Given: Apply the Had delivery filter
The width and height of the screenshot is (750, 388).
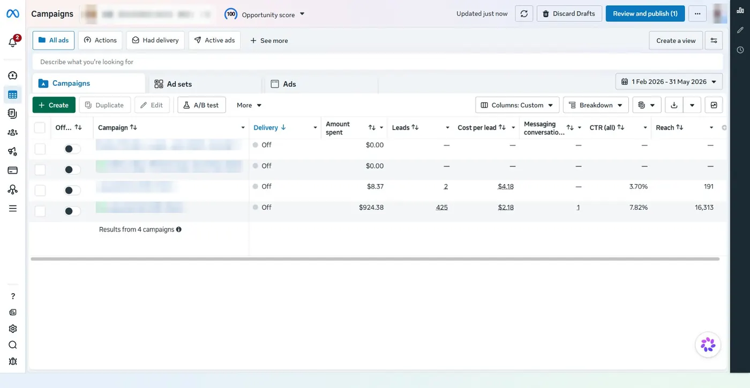Looking at the screenshot, I should (155, 40).
